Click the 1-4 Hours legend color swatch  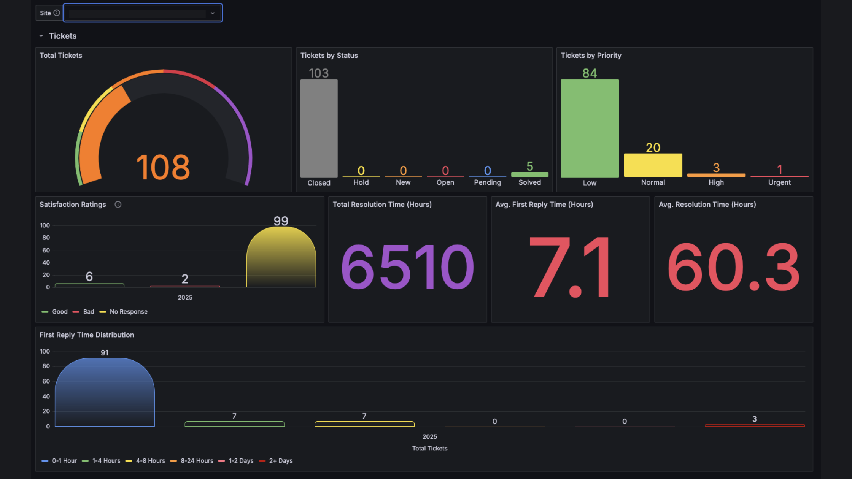[85, 461]
